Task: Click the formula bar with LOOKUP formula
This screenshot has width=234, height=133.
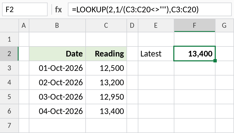Action: point(150,9)
